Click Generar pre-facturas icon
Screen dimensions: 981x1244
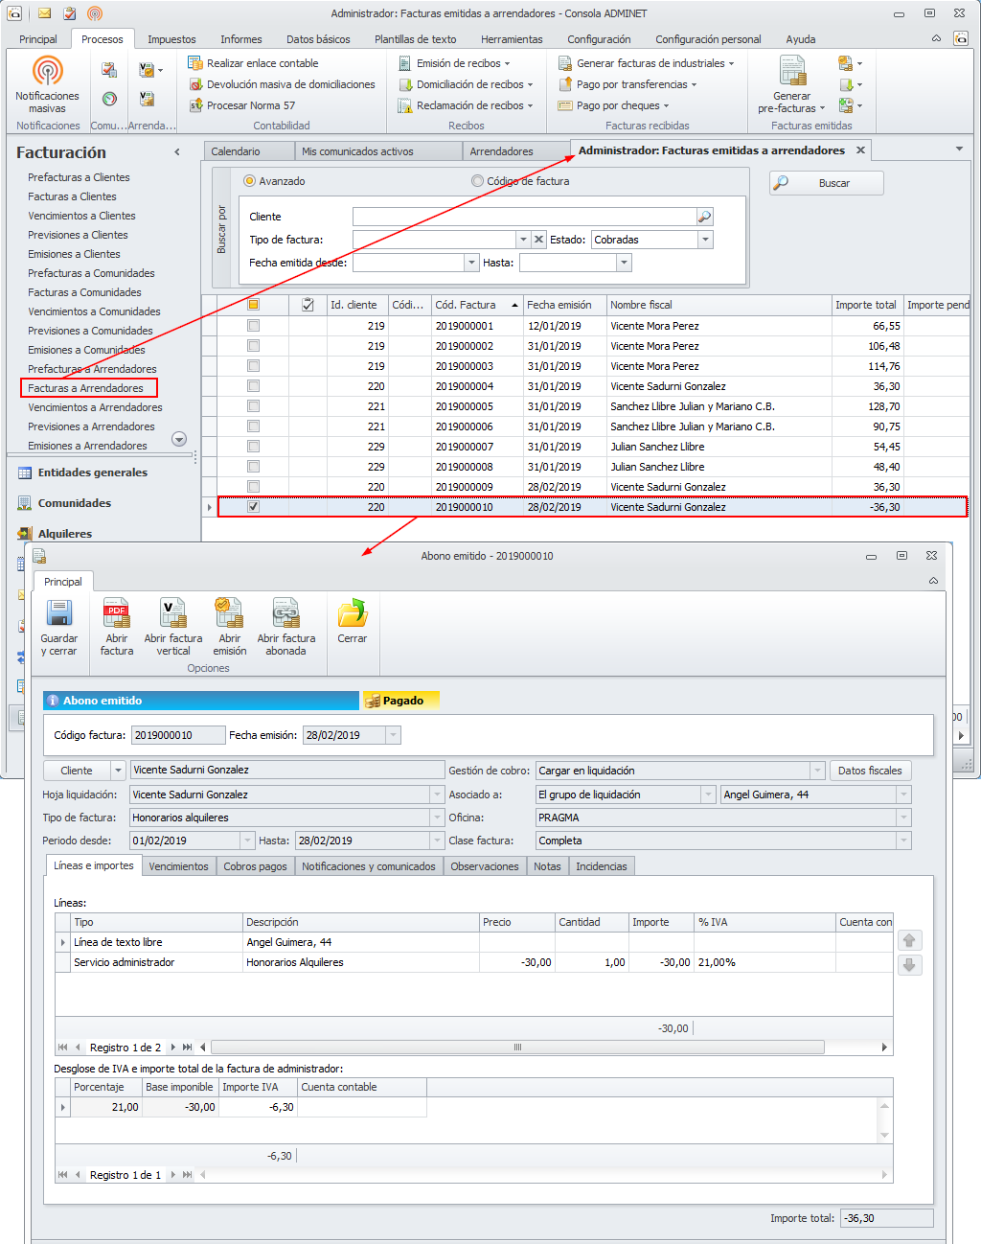(792, 71)
